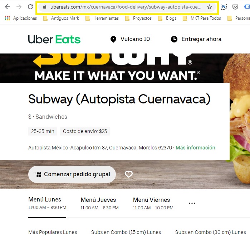Open the Pocket extension icon
This screenshot has width=250, height=245.
point(235,7)
